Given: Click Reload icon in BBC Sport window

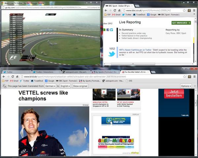Looking at the screenshot, I should tap(115, 11).
